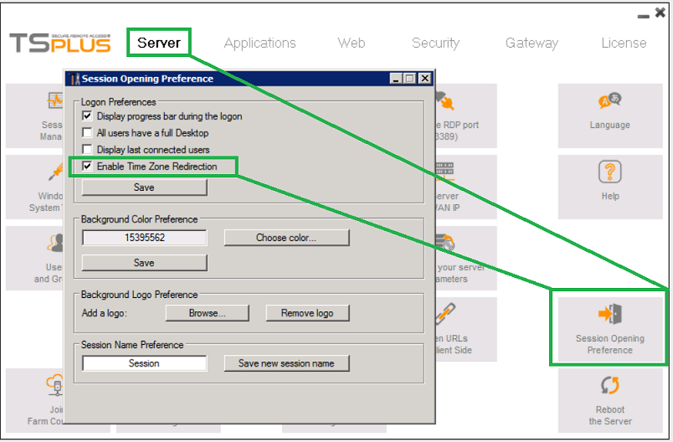Open the Security tab

tap(435, 43)
